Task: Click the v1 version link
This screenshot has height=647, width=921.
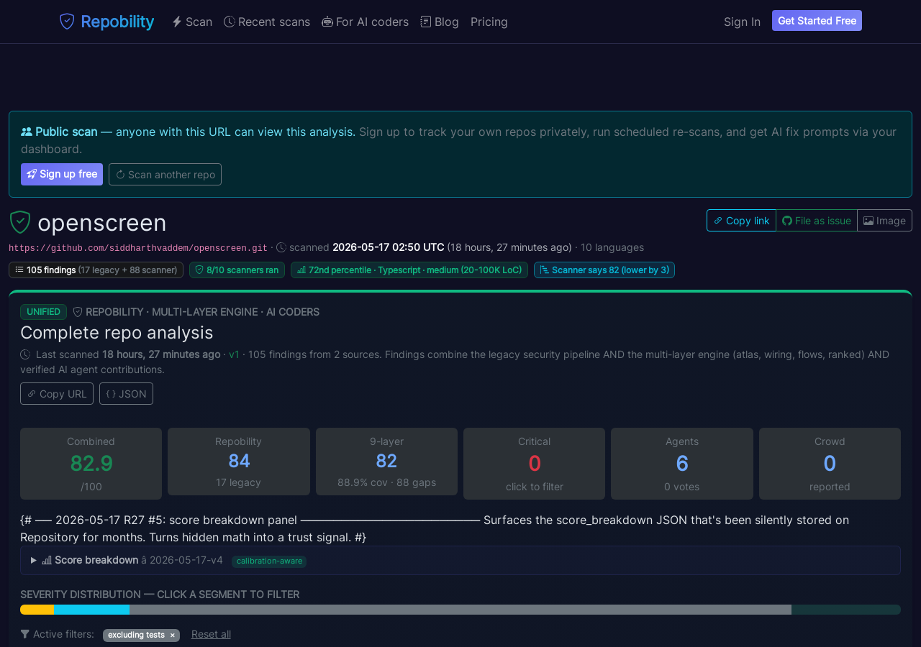Action: tap(234, 354)
